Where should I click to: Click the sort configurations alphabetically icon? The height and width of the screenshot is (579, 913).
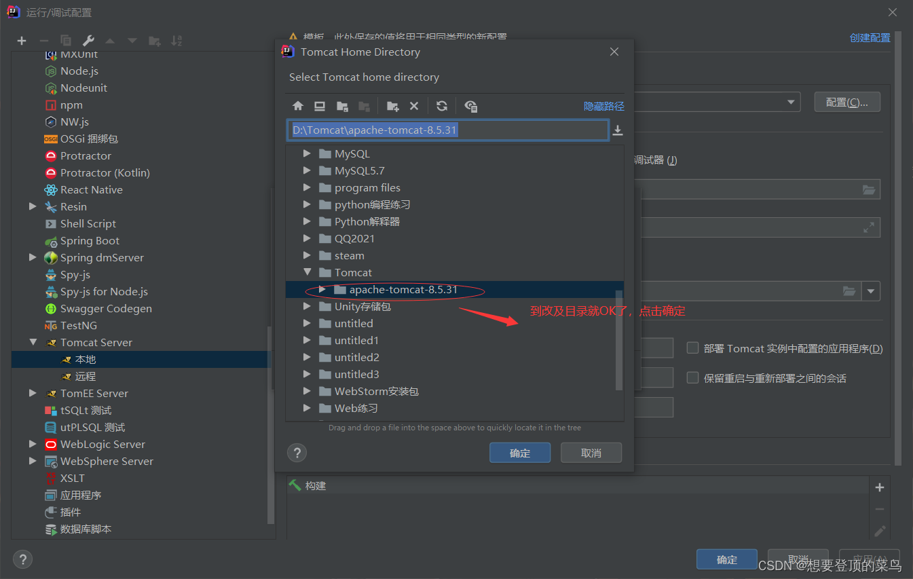[176, 41]
